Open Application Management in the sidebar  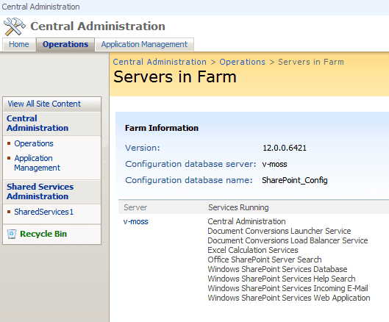click(37, 162)
